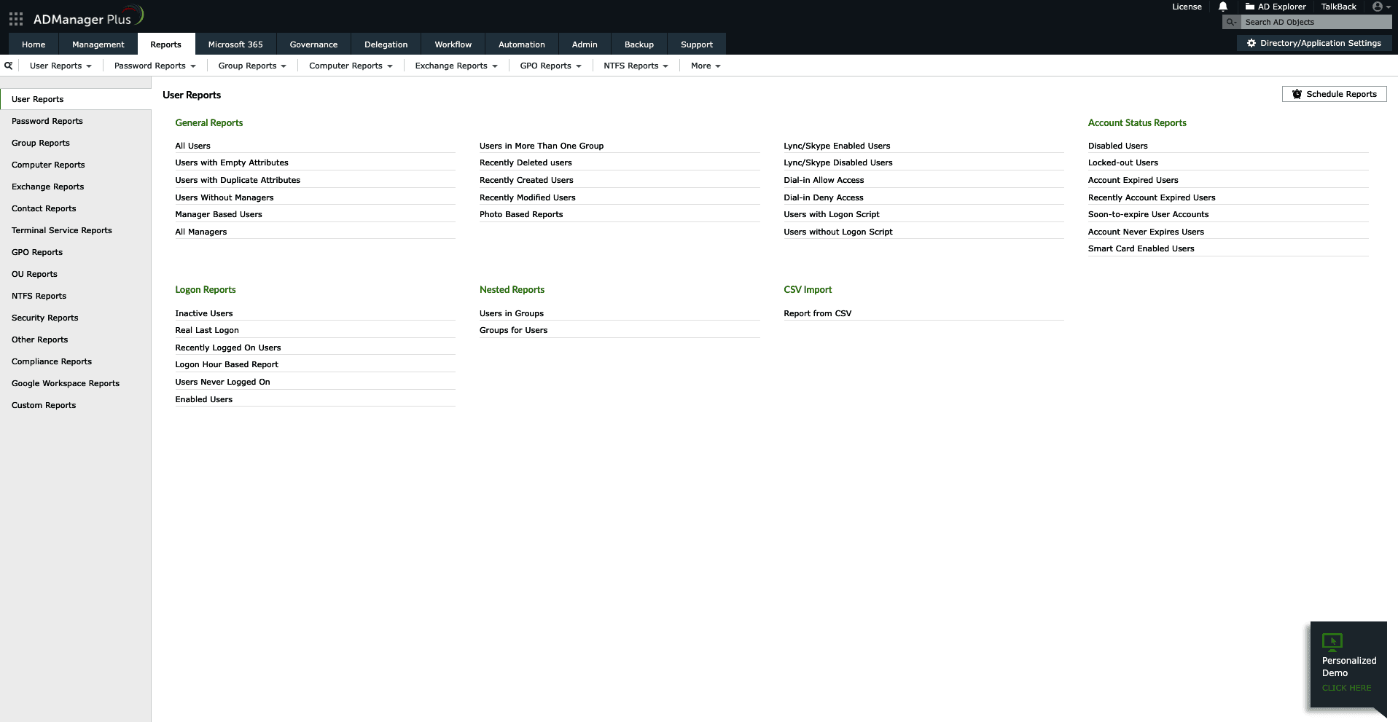This screenshot has width=1398, height=722.
Task: Open Directory/Application Settings
Action: tap(1313, 43)
